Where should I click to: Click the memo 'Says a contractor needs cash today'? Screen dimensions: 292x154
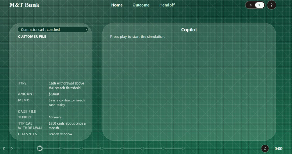coord(67,102)
